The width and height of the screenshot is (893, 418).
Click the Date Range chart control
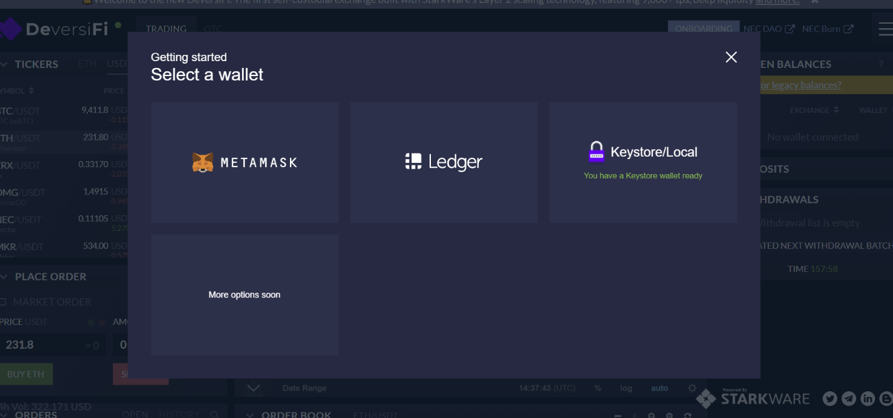pos(304,388)
